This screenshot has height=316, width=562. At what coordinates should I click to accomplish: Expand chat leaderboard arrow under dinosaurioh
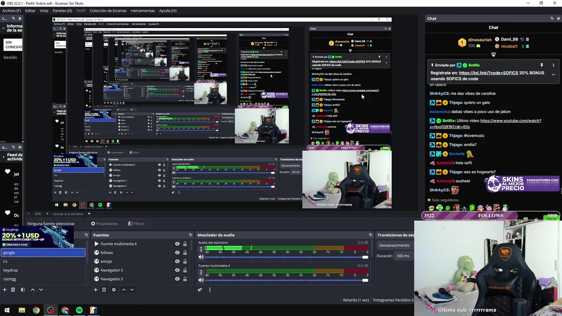[x=494, y=55]
